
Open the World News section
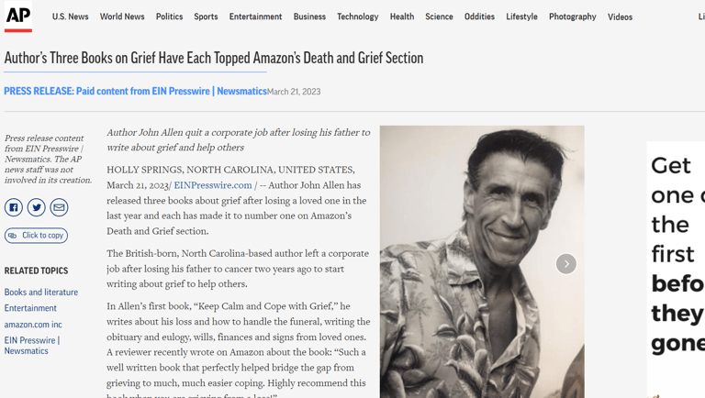(x=122, y=17)
